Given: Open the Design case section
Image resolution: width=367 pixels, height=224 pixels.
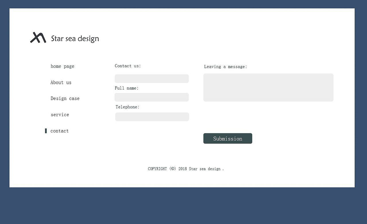Looking at the screenshot, I should 65,98.
